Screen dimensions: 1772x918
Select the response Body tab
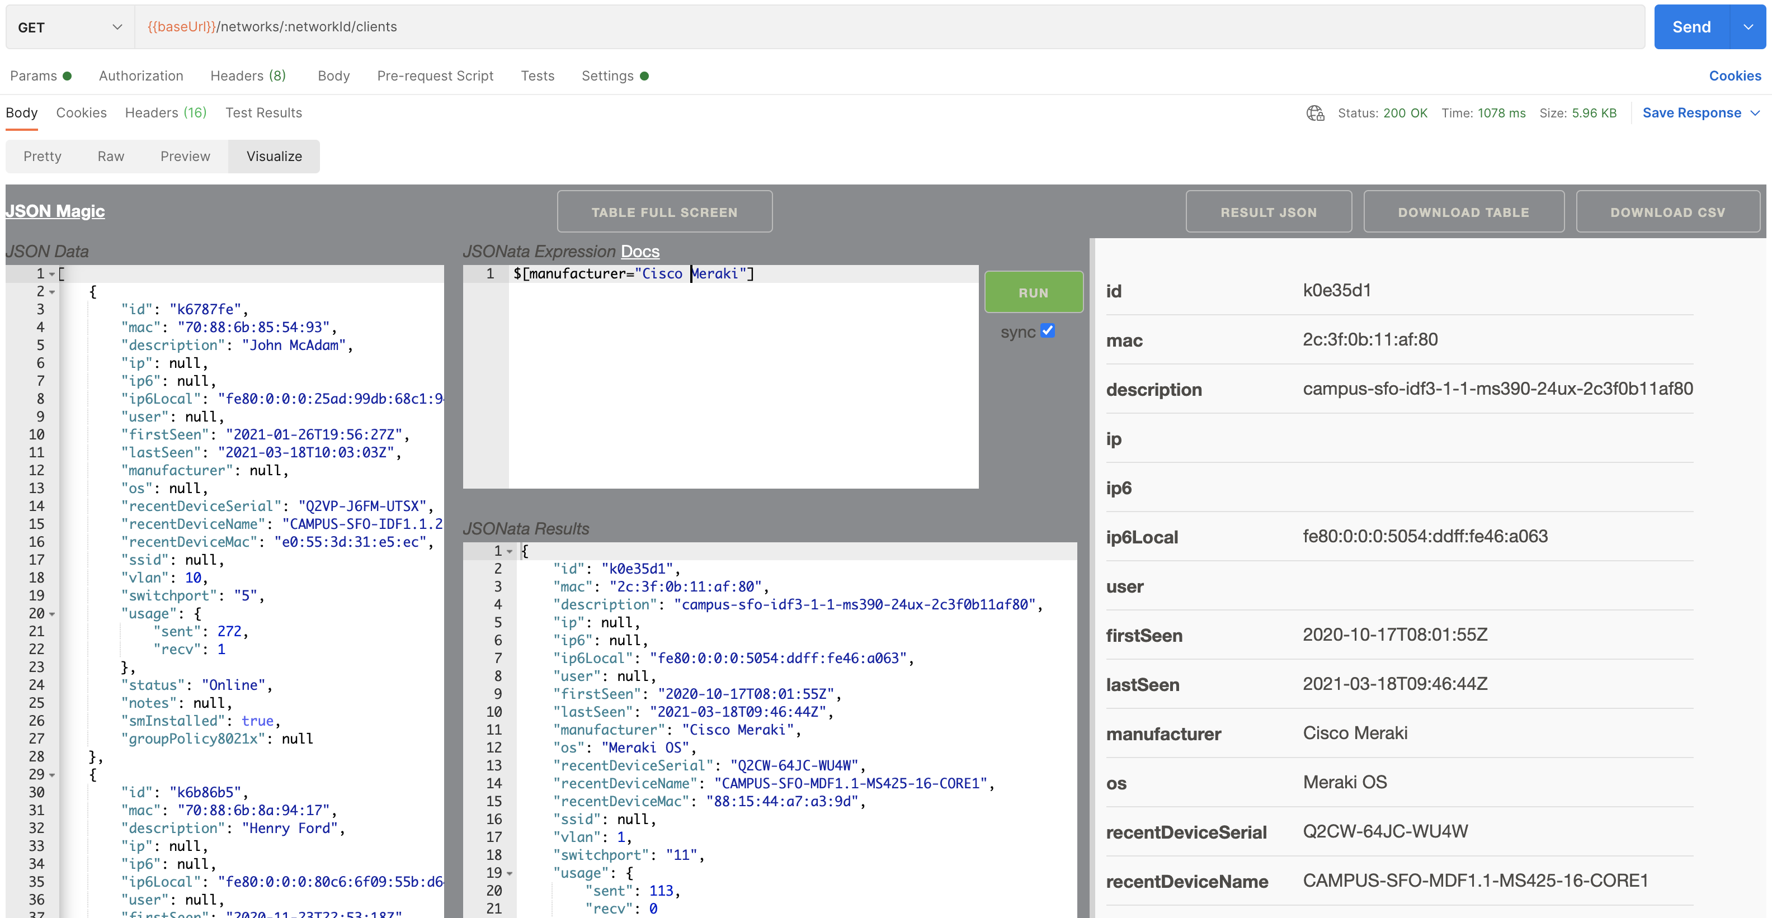(21, 113)
